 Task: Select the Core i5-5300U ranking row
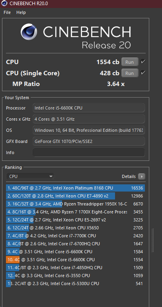point(75,284)
